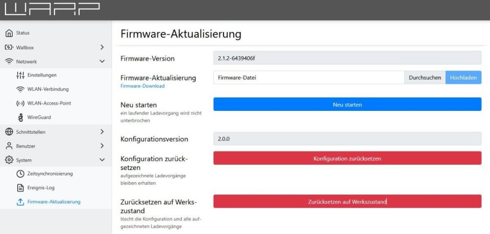Viewport: 490px width, 234px height.
Task: Click the Firmware-Datei file input field
Action: coord(309,78)
